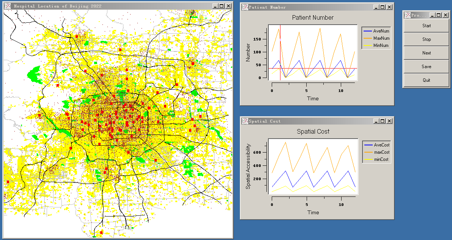Exit via the Quit button

click(x=427, y=80)
